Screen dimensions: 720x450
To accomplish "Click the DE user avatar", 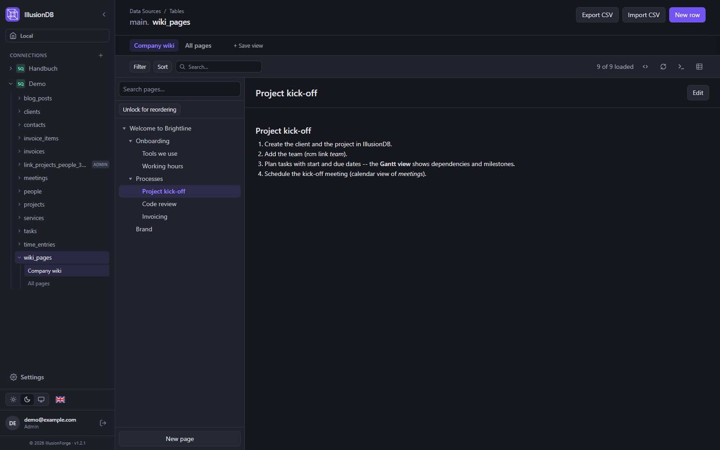I will click(13, 423).
